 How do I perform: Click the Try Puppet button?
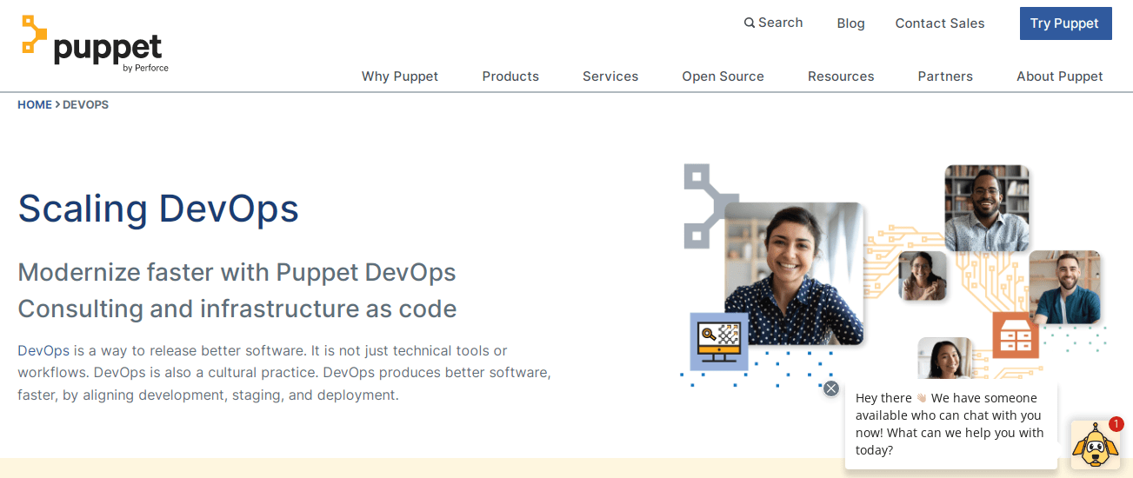click(x=1065, y=23)
